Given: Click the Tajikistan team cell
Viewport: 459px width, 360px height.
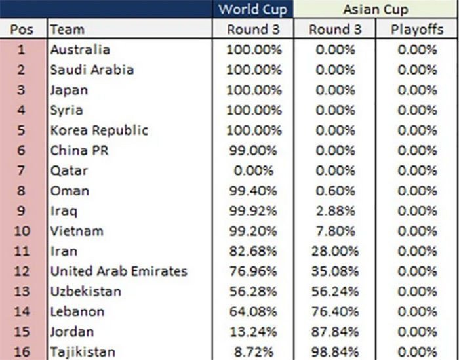Looking at the screenshot, I should coord(83,352).
